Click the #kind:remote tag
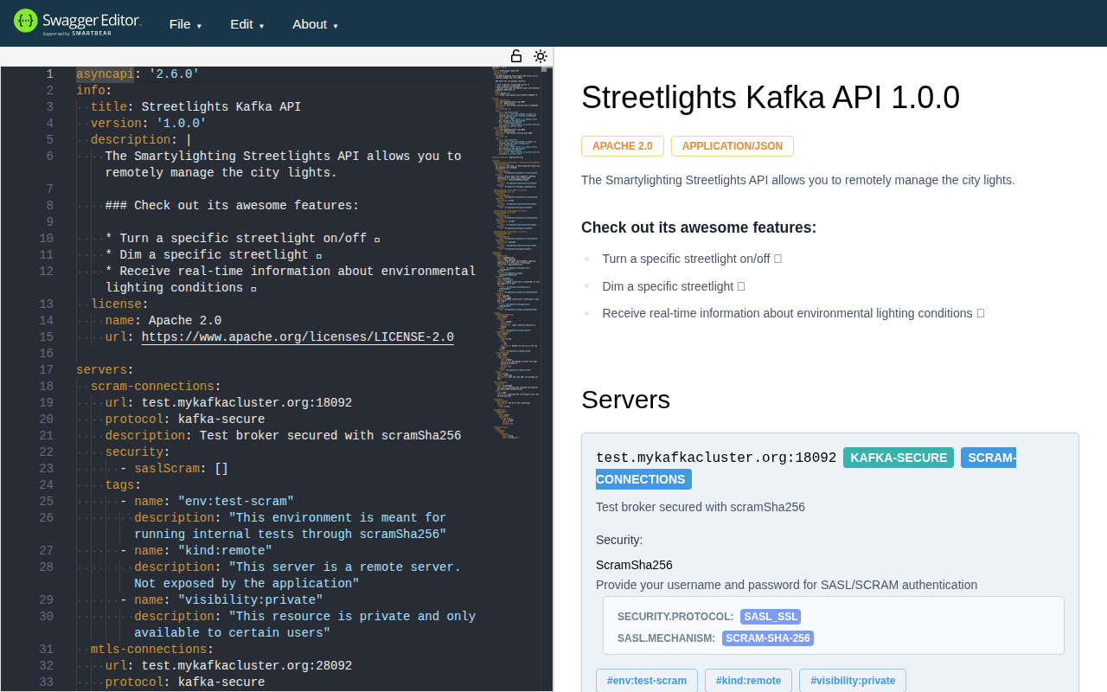1107x692 pixels. pyautogui.click(x=748, y=681)
